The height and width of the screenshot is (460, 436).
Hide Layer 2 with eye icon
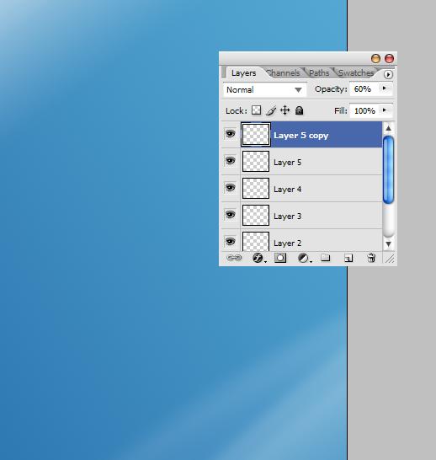coord(231,242)
